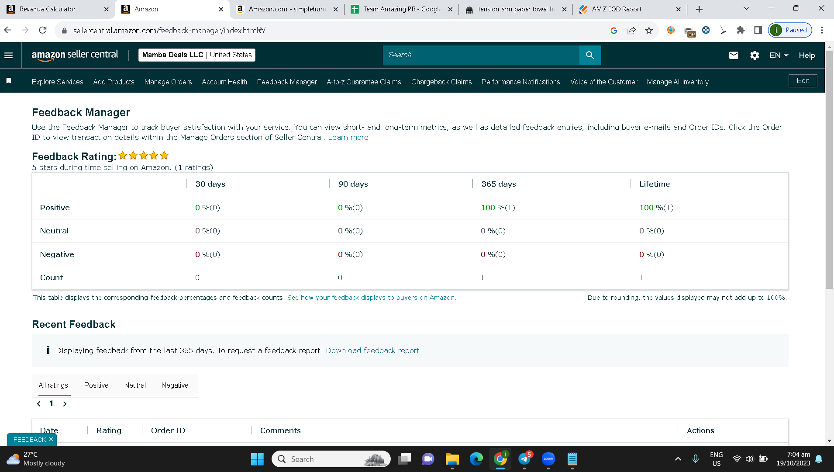Open Windows Start menu
Screen dimensions: 834x472
click(257, 459)
